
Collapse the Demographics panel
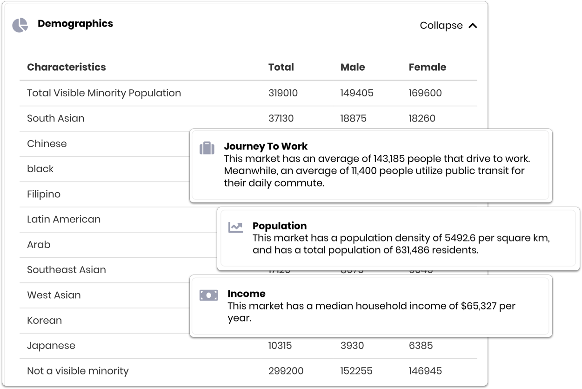click(441, 26)
